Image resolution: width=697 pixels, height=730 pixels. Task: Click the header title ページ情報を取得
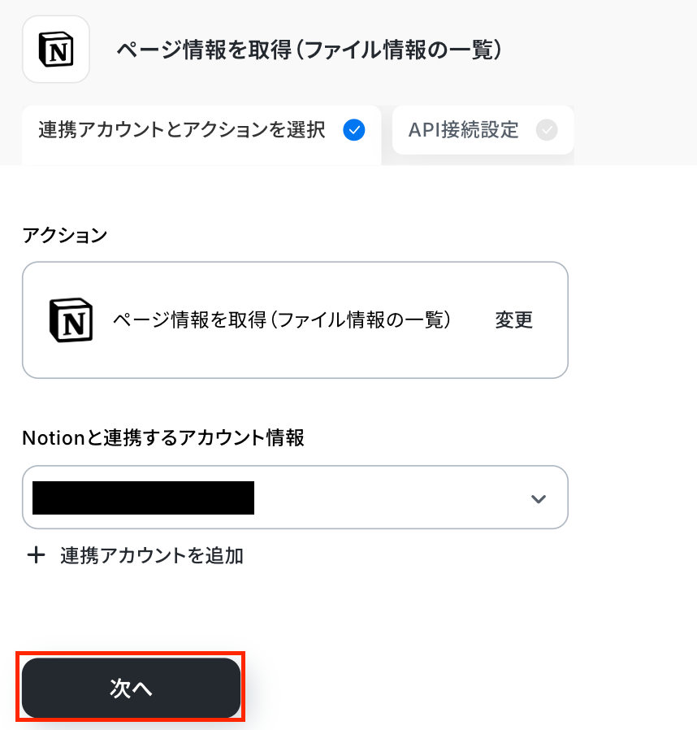point(309,50)
